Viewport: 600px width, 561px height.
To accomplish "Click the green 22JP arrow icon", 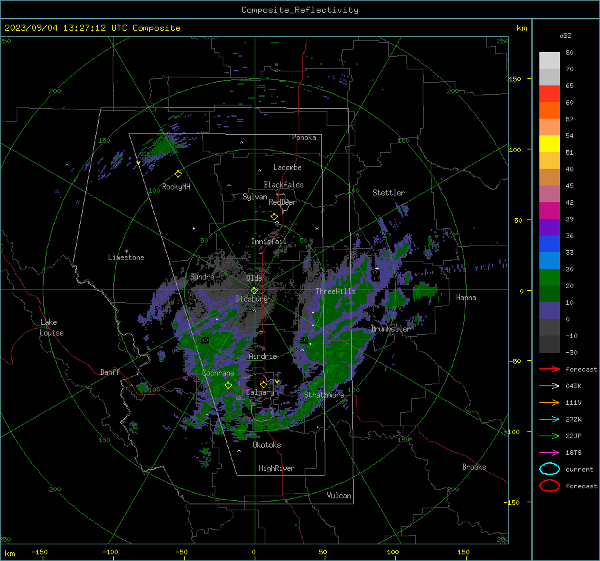I will tap(549, 436).
